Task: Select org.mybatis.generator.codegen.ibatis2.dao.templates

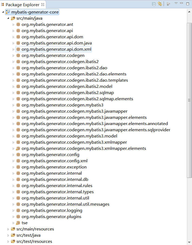Action: click(75, 80)
